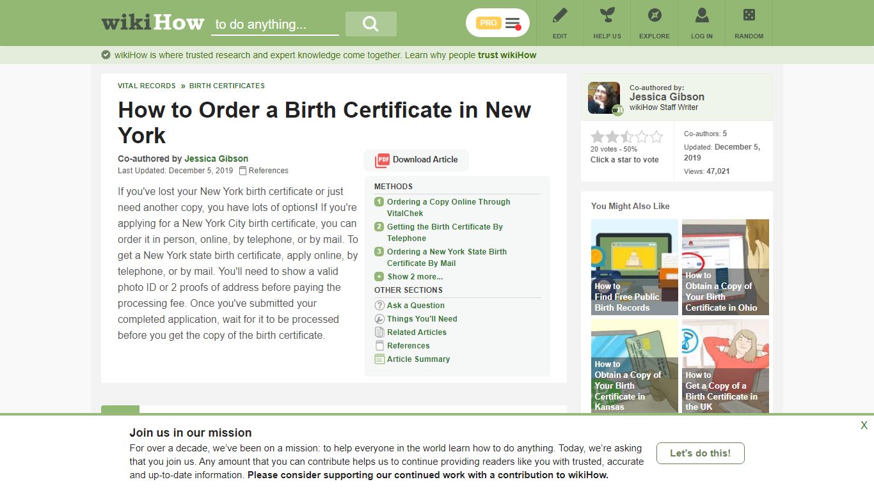Rate article with the first star
The width and height of the screenshot is (874, 491).
pyautogui.click(x=598, y=137)
